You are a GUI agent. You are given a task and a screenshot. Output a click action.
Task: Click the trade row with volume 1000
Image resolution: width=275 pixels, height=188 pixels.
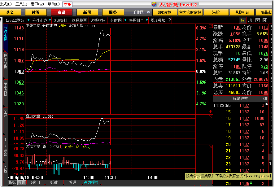tap(239, 118)
